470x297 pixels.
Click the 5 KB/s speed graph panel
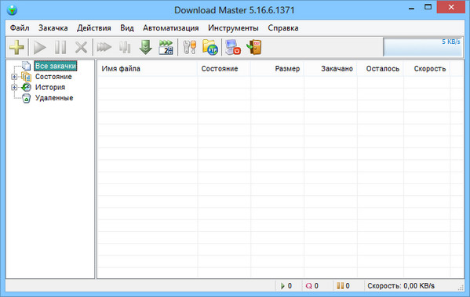pyautogui.click(x=423, y=47)
